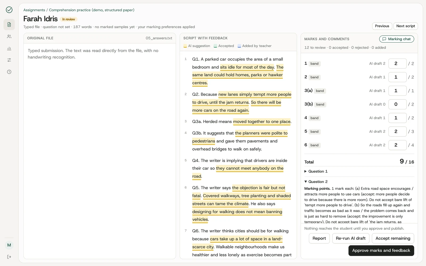Open the checkmark app logo
This screenshot has height=266, width=426.
pos(9,10)
